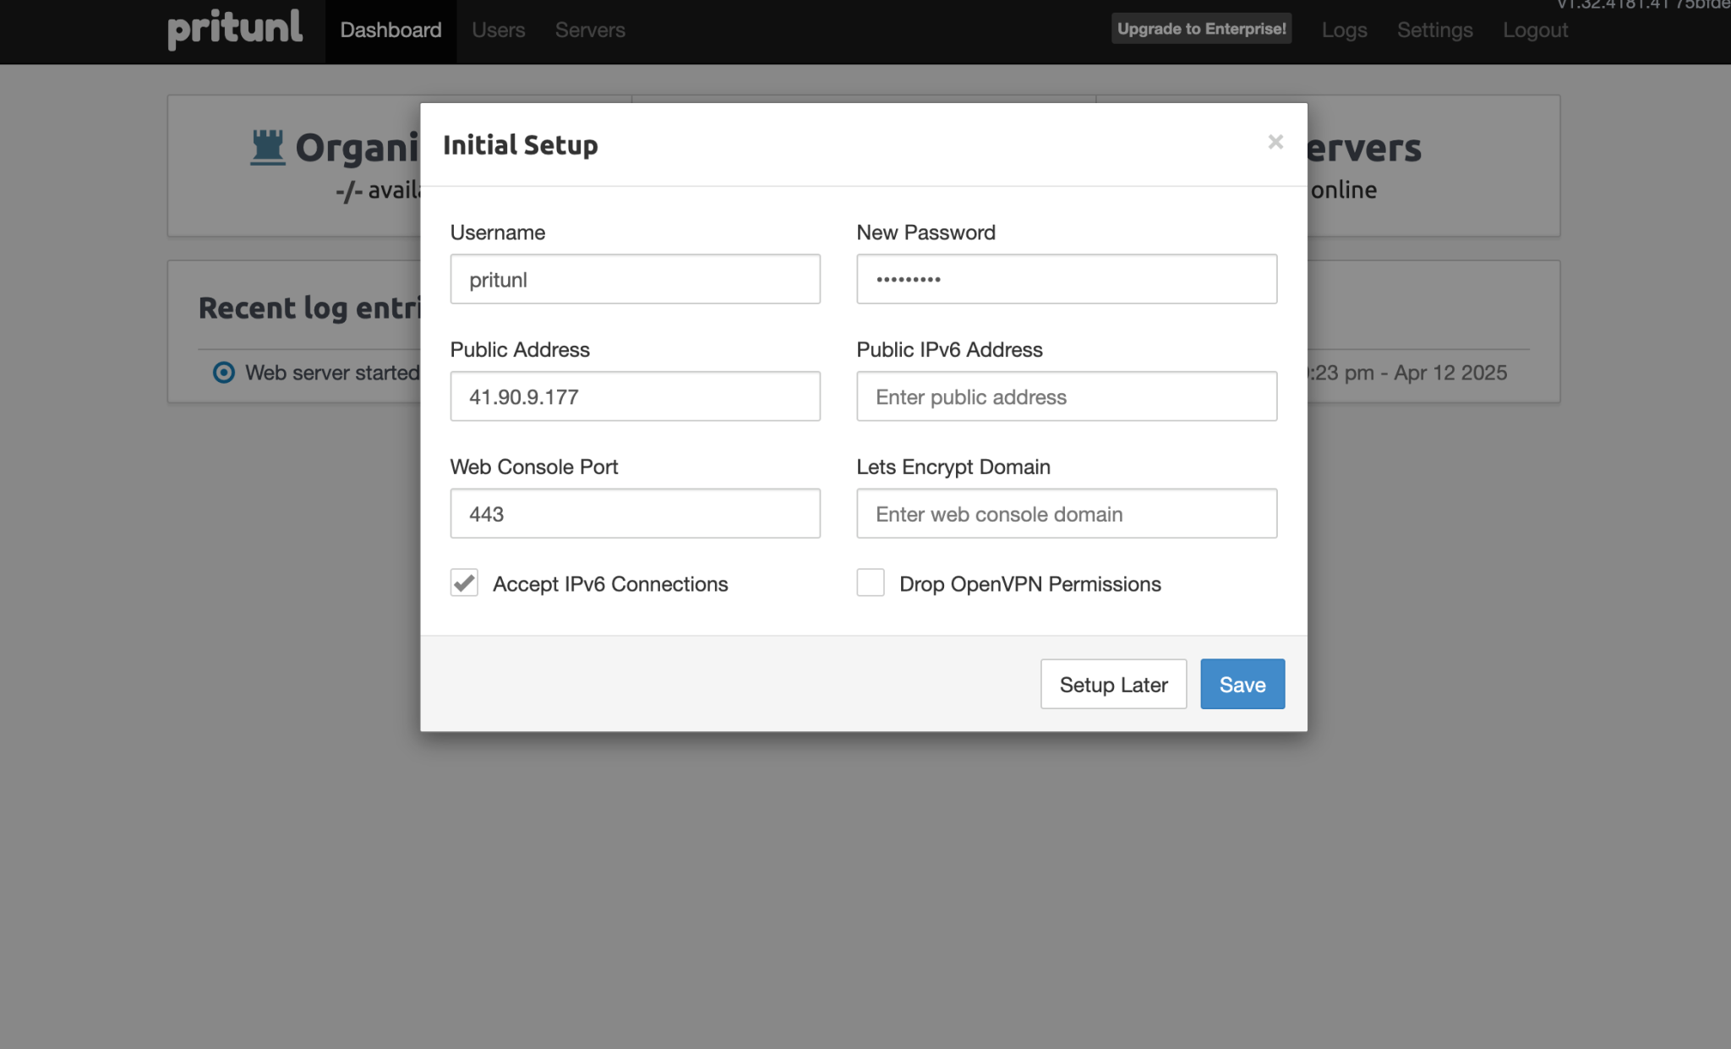
Task: Click the Lets Encrypt Domain field
Action: 1066,513
